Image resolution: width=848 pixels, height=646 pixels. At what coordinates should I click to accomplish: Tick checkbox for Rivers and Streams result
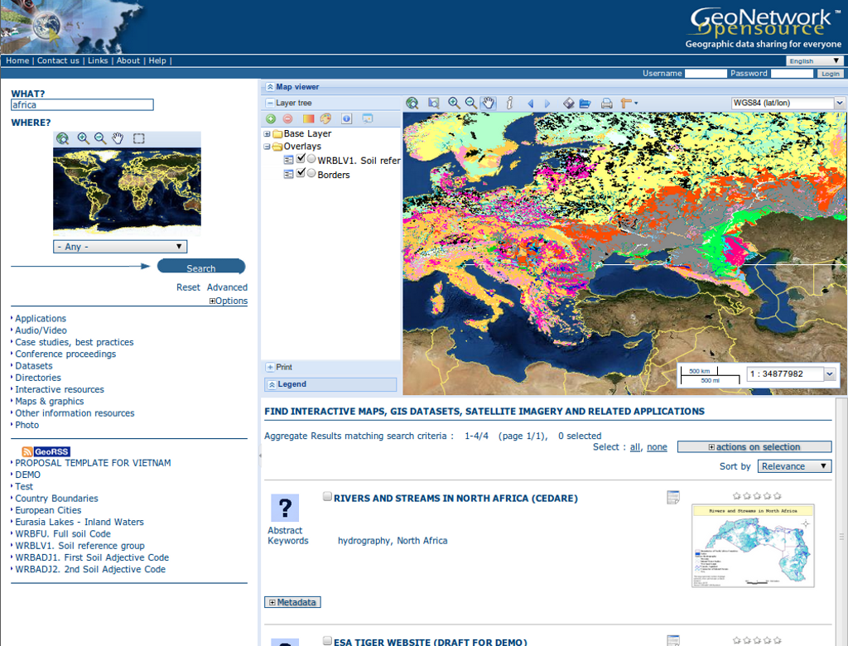point(327,497)
